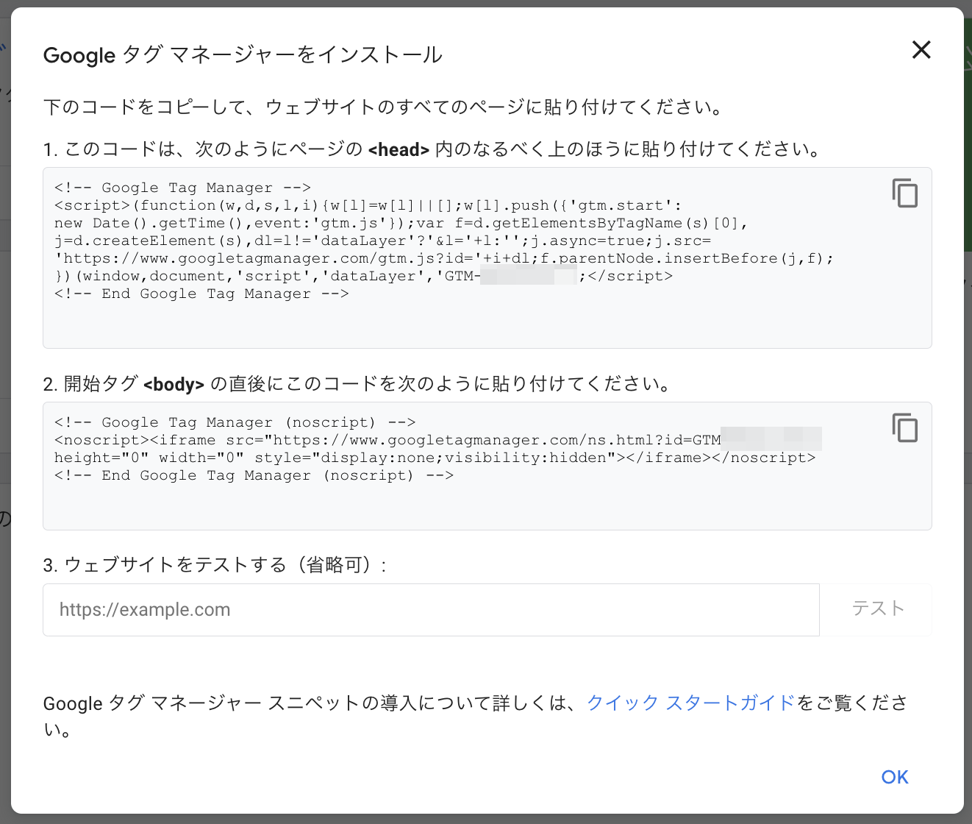Click the 'ウェブサイトをテストする' step 3 label
The height and width of the screenshot is (824, 972).
215,565
